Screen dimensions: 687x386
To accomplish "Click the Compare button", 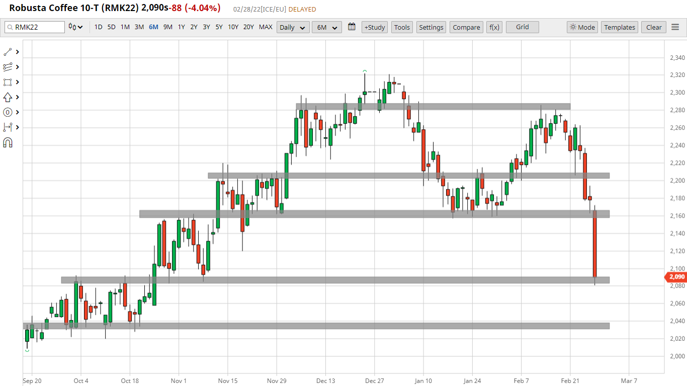I will coord(466,27).
